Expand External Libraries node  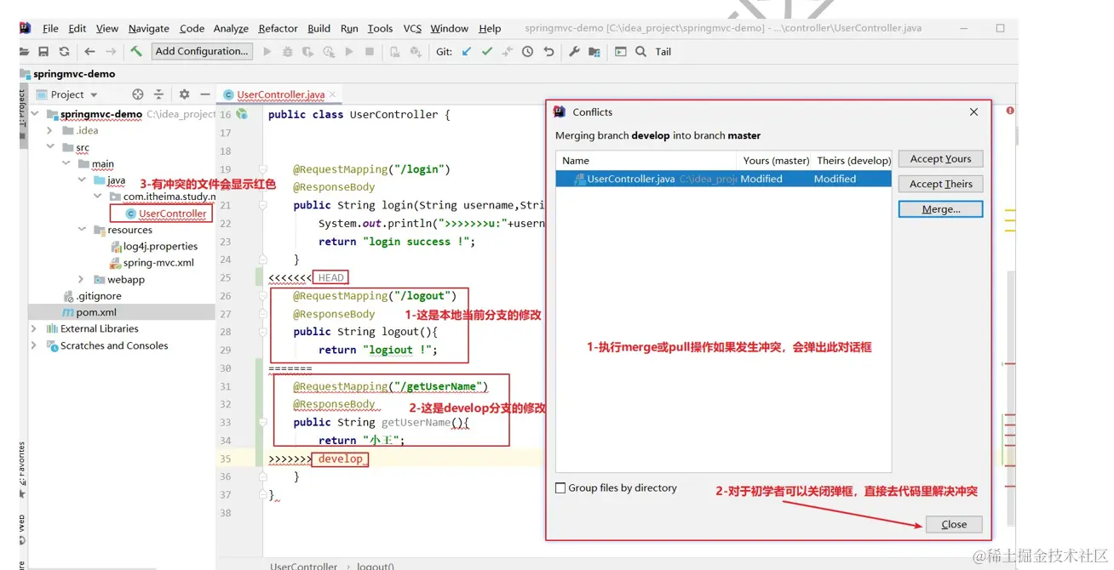coord(35,328)
